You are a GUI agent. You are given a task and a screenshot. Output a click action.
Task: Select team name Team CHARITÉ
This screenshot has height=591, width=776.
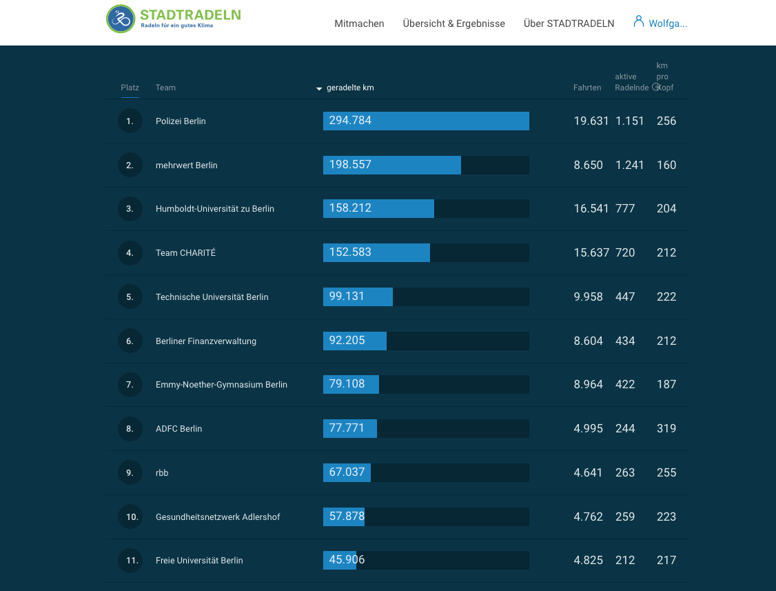[x=185, y=252]
